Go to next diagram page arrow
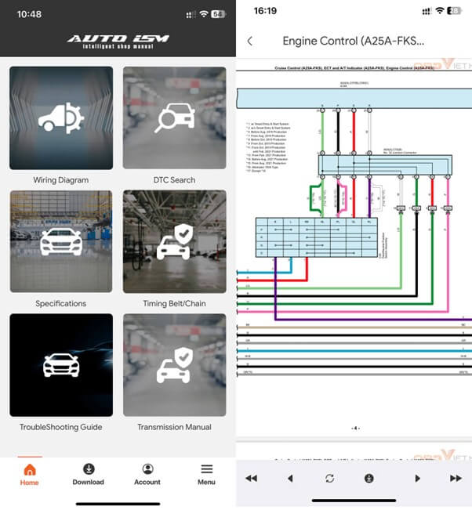The width and height of the screenshot is (472, 510). [417, 478]
